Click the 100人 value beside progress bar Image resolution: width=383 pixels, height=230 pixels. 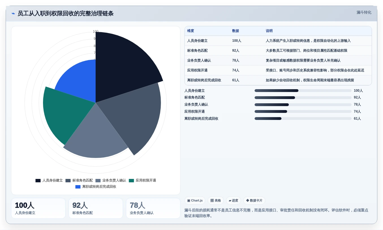(358, 91)
